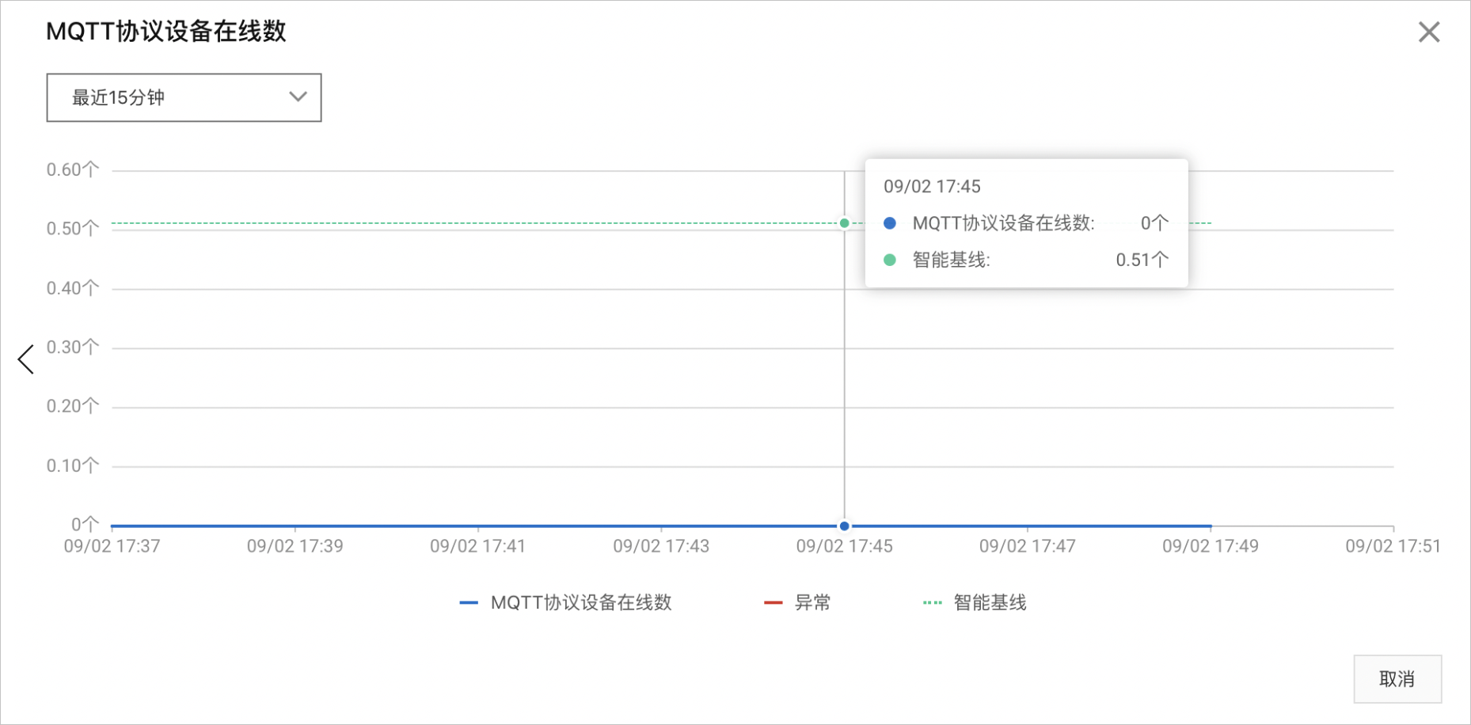Click the tooltip timestamp 09/02 17:45
The width and height of the screenshot is (1471, 725).
pos(932,187)
